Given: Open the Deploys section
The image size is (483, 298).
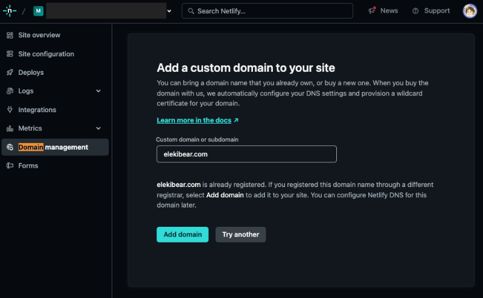Looking at the screenshot, I should (31, 72).
